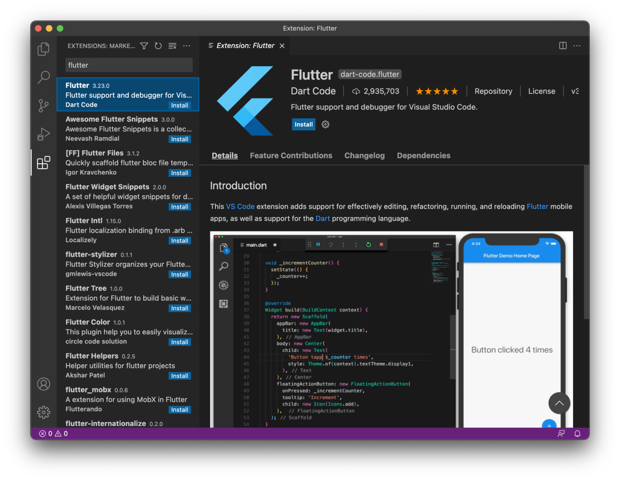Click the flutter search input field

128,65
